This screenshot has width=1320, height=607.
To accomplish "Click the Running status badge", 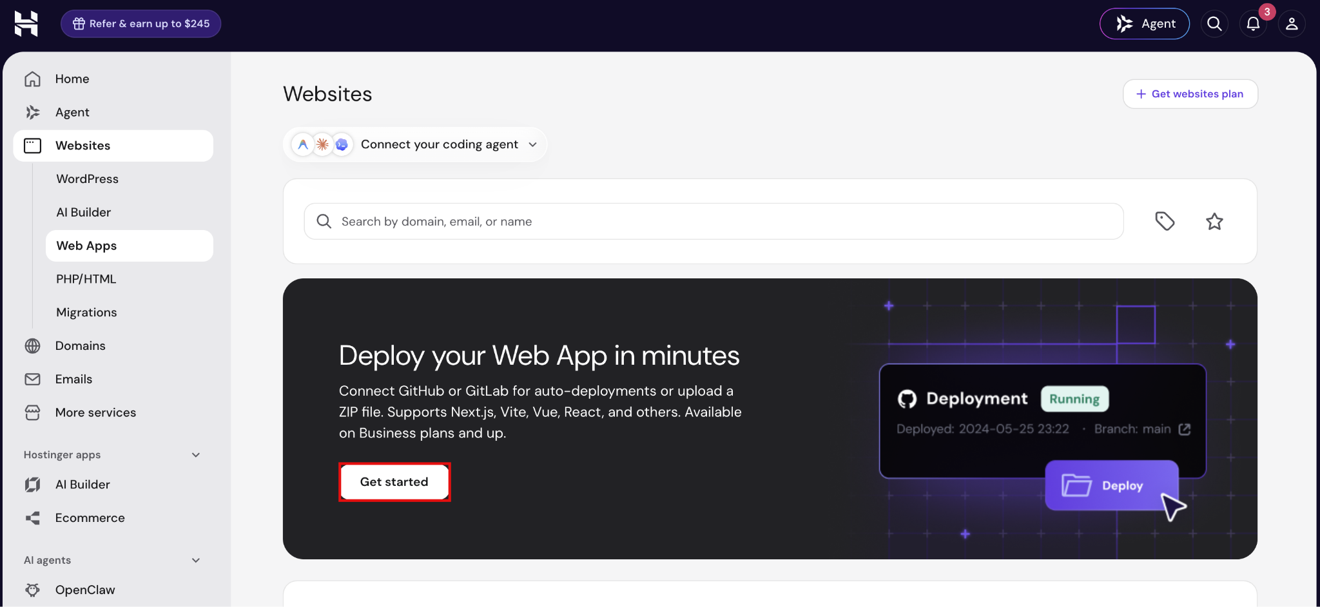I will point(1074,399).
